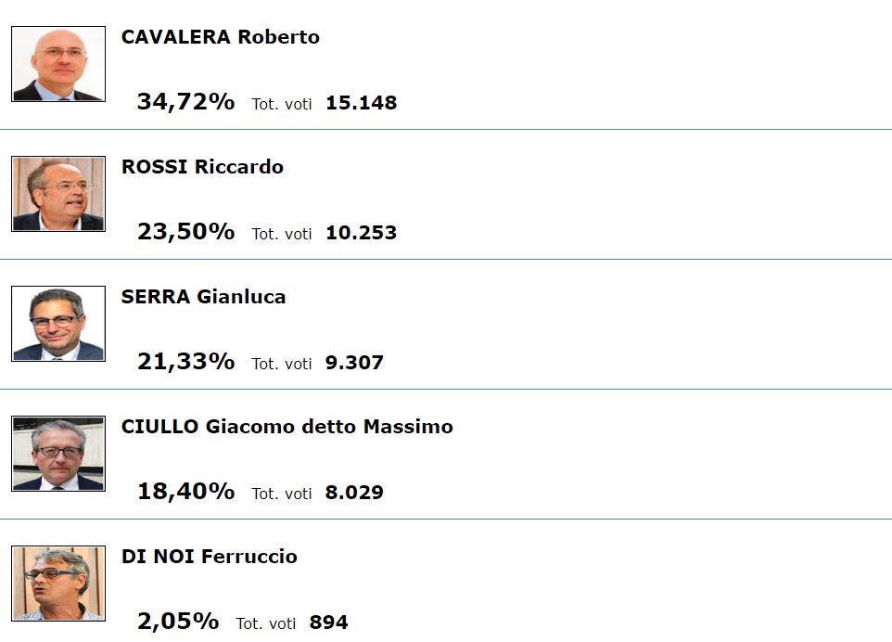
Task: Click Giacomo Ciullo's portrait photo
Action: pos(58,453)
